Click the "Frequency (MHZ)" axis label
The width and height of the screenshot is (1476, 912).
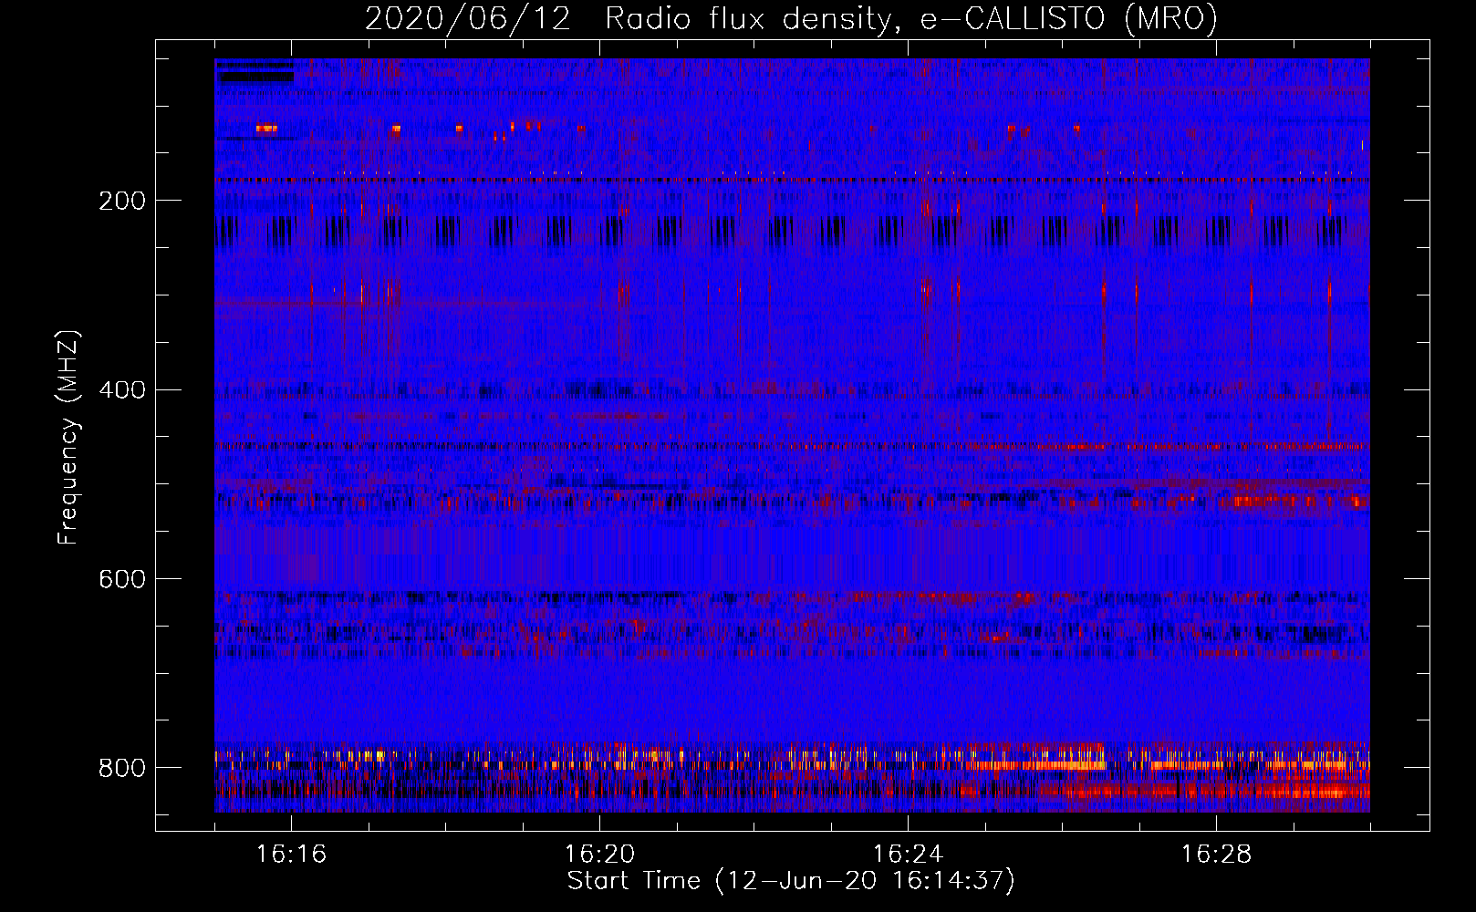point(68,437)
